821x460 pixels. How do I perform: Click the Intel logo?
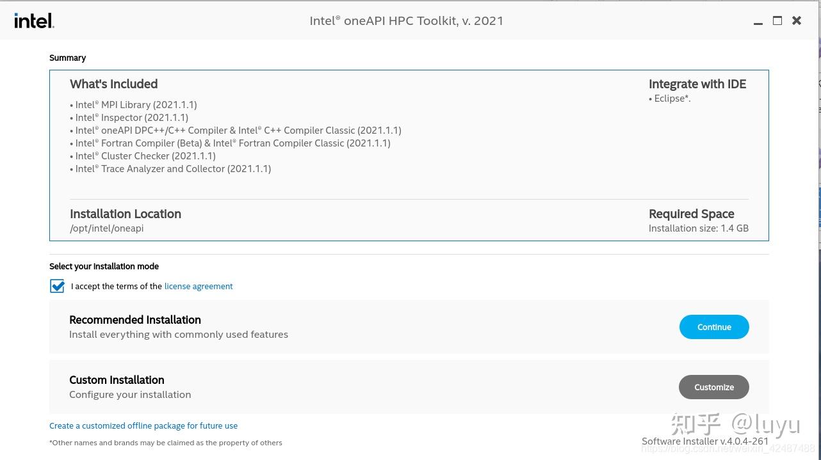point(33,20)
